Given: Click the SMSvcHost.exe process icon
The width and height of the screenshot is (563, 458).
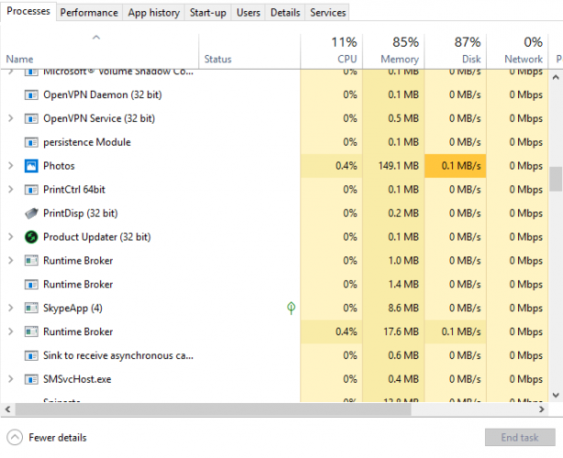Looking at the screenshot, I should [x=32, y=379].
